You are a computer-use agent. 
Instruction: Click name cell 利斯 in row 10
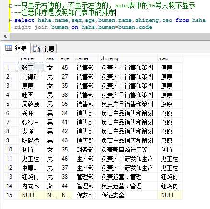31,150
